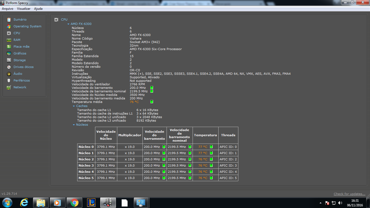This screenshot has width=370, height=208.
Task: Select Placa mãe in the sidebar
Action: 21,47
